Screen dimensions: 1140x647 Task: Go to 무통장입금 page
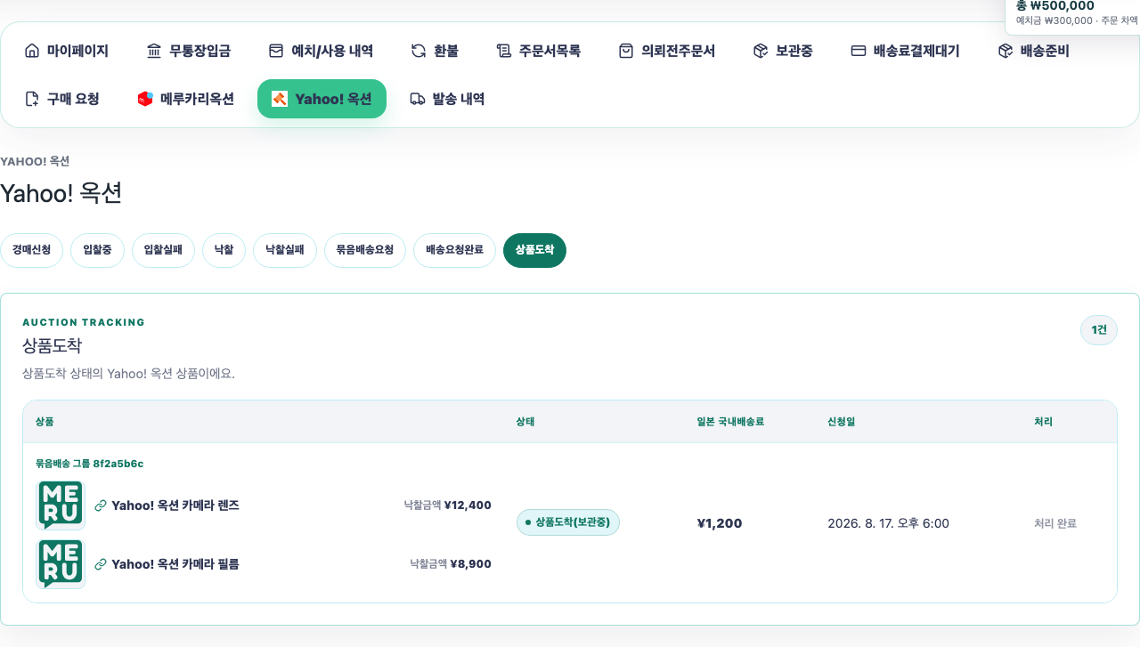(x=189, y=51)
